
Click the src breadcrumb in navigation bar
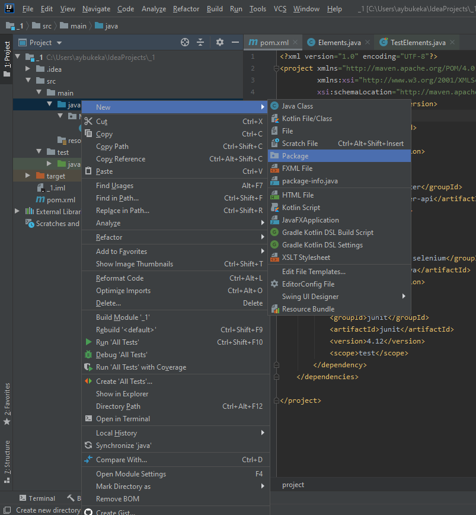coord(42,26)
